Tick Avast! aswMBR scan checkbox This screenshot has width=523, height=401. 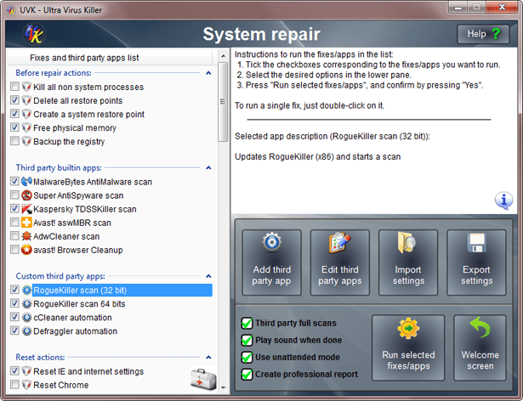coord(14,222)
